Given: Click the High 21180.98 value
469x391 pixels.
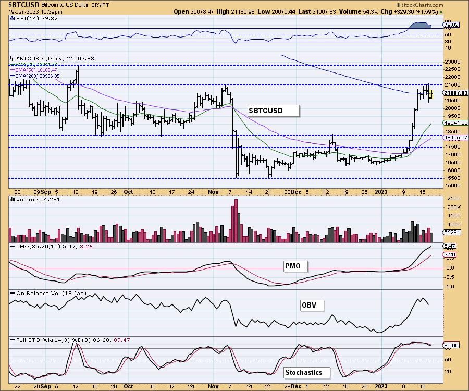Looking at the screenshot, I should point(236,11).
